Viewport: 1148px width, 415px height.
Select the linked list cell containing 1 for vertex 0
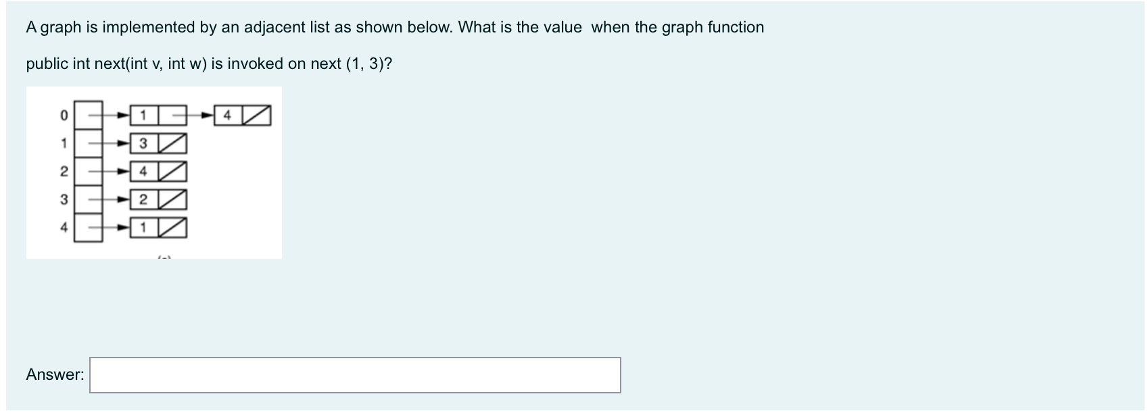click(143, 115)
